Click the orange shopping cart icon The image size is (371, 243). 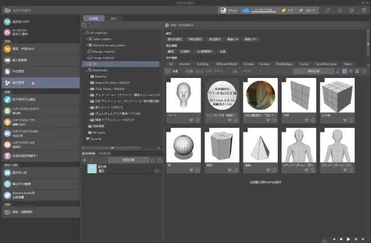(x=7, y=49)
